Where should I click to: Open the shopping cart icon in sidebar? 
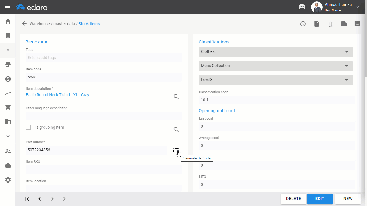click(8, 108)
